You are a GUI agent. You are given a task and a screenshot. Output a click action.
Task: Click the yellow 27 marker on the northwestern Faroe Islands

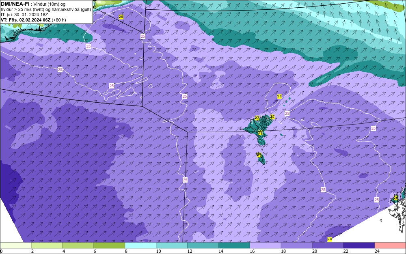pos(257,118)
